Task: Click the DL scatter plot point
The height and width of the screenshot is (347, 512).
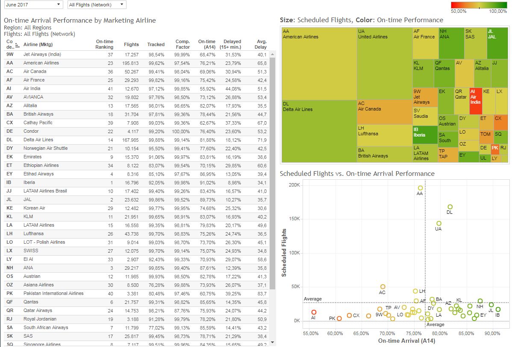Action: [x=450, y=207]
